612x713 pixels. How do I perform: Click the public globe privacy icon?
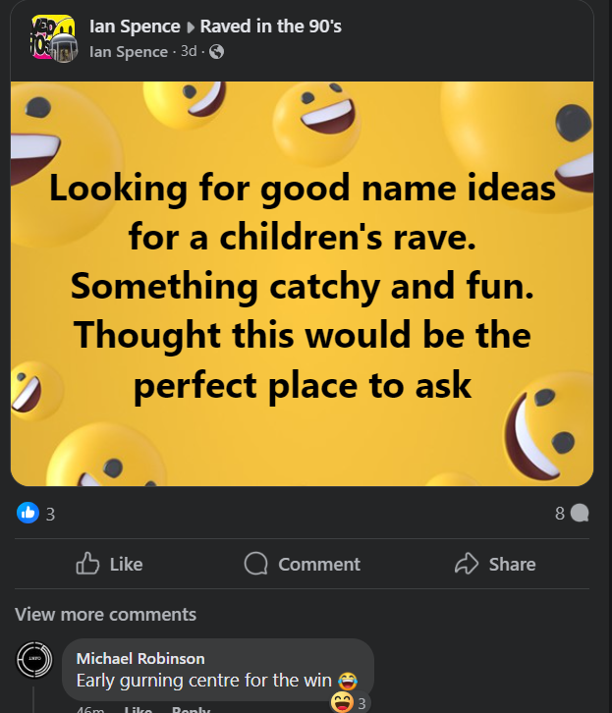pyautogui.click(x=216, y=52)
